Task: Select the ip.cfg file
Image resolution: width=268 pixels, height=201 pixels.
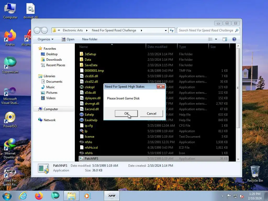Action: click(89, 125)
